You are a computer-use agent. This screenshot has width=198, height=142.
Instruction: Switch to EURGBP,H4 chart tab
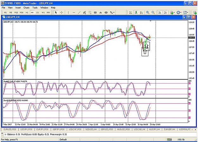coord(169,129)
